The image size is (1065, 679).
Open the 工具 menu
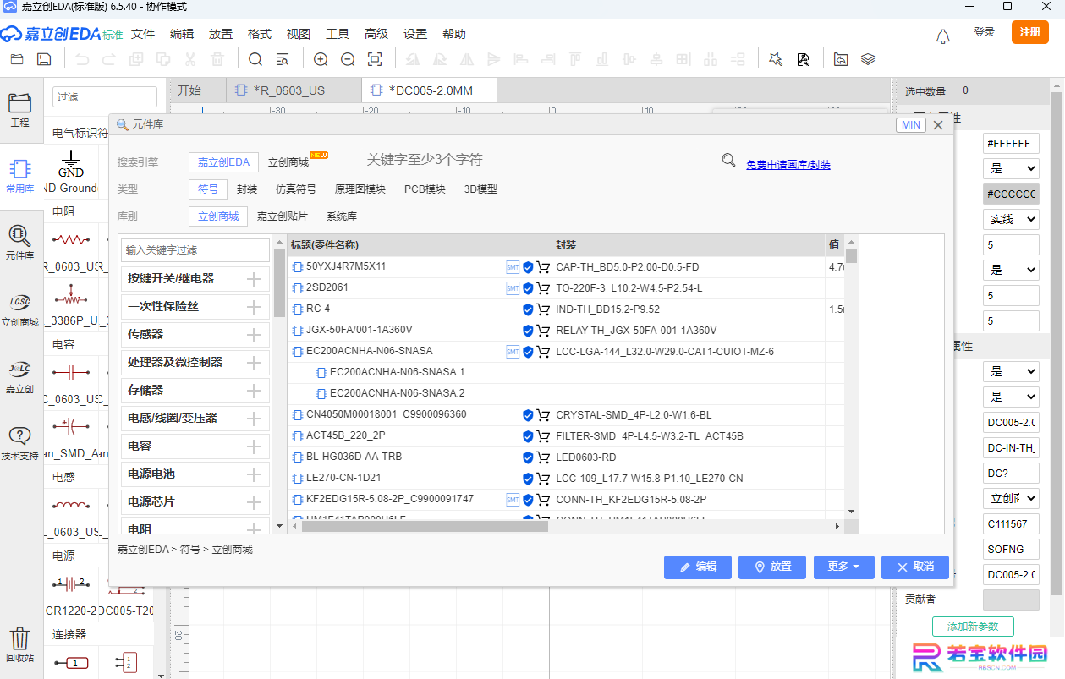(338, 34)
